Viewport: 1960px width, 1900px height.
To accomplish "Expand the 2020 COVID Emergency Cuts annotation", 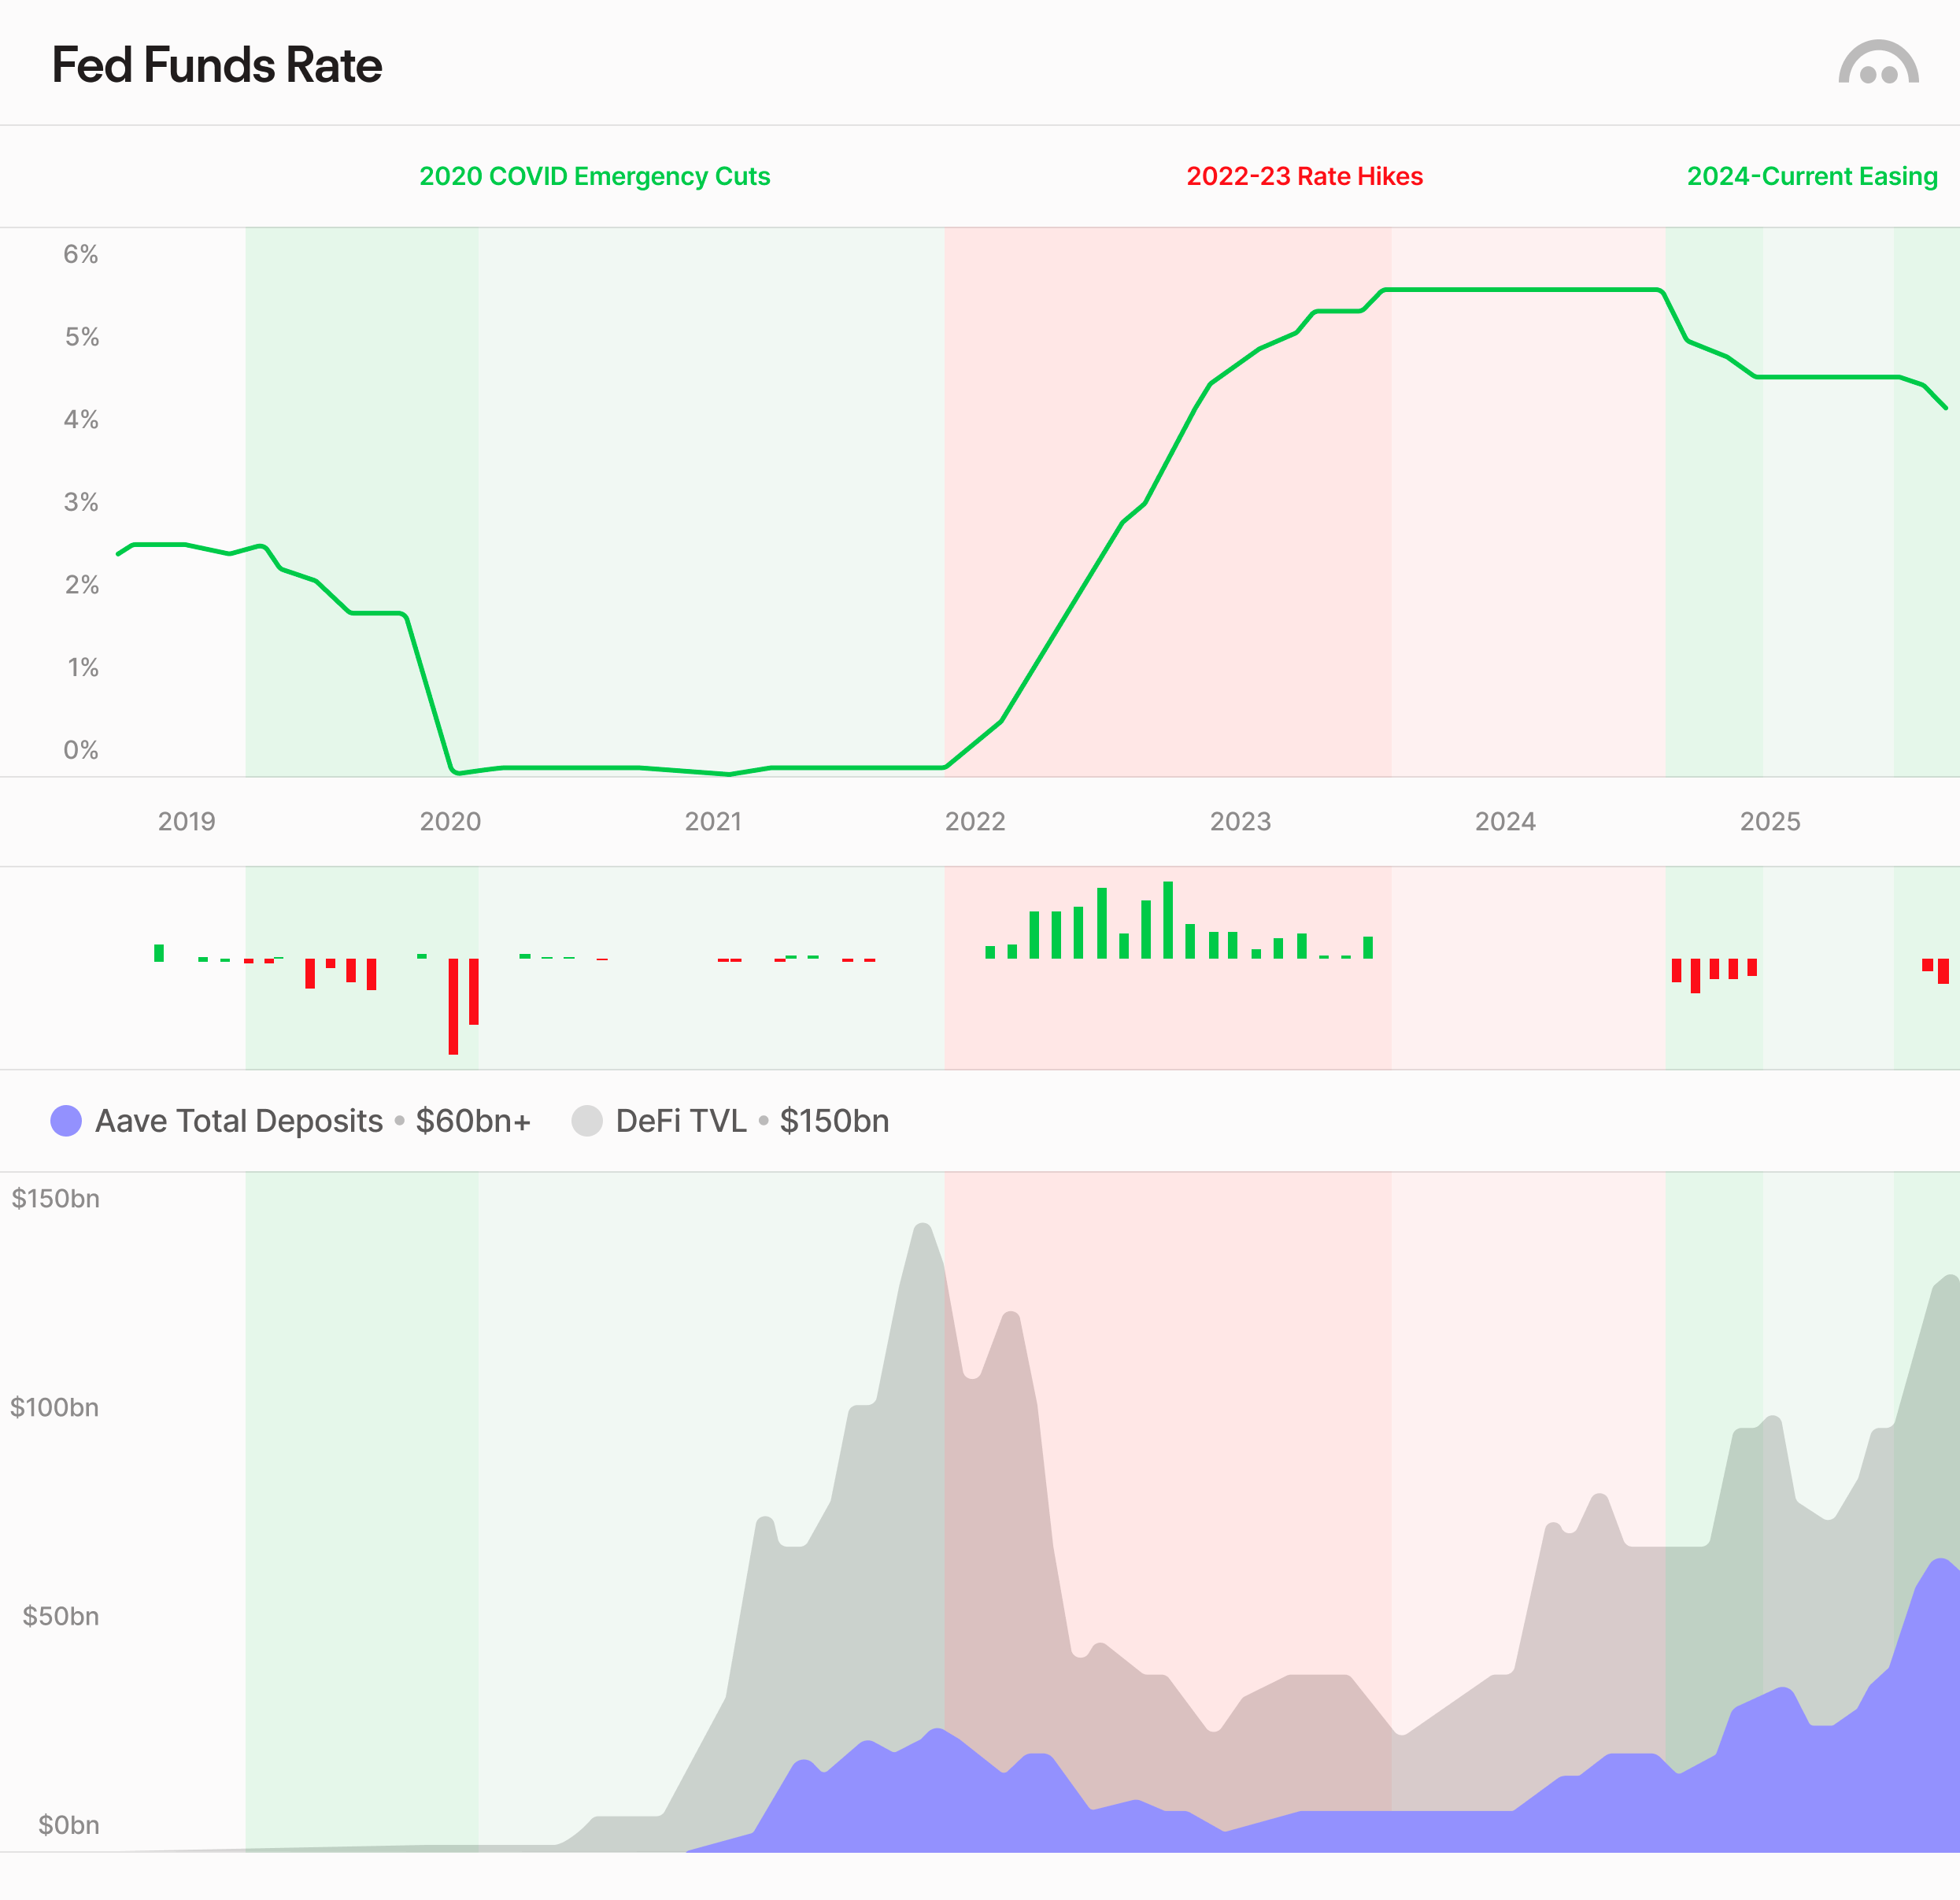I will point(595,176).
